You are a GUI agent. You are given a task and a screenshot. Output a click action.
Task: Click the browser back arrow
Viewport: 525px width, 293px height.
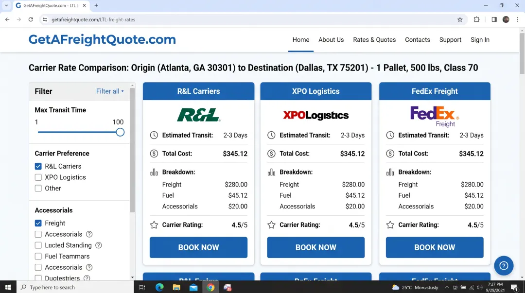tap(7, 19)
